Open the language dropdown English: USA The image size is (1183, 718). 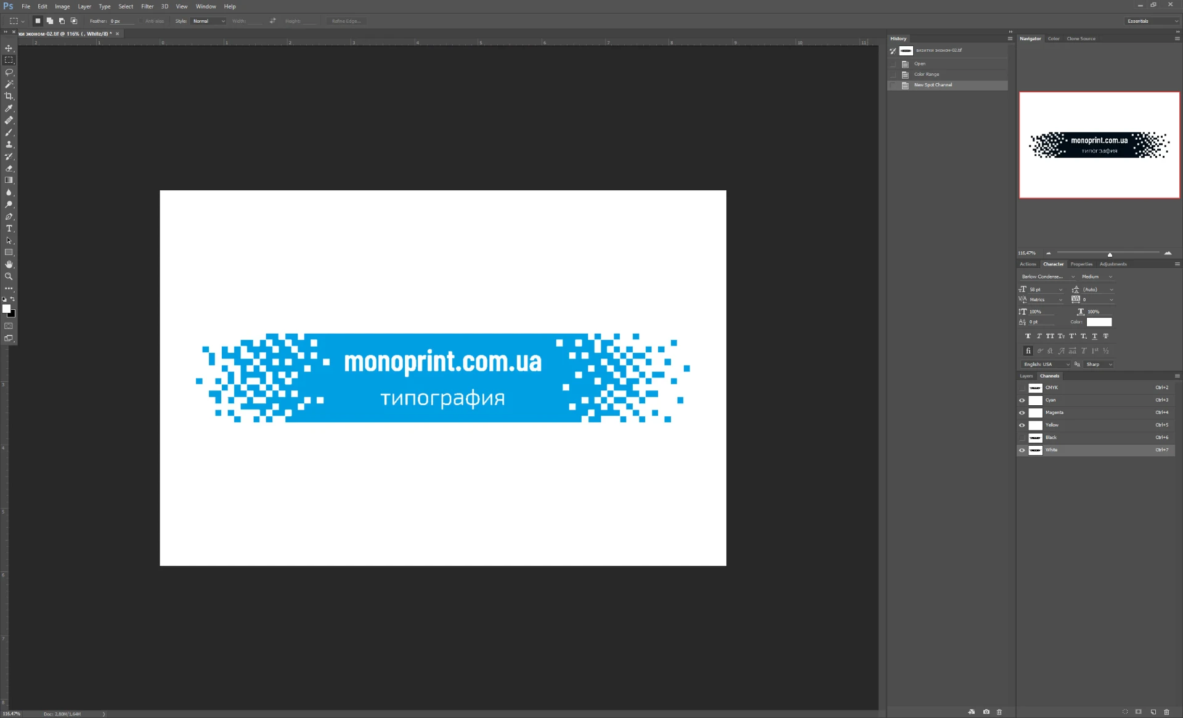pyautogui.click(x=1046, y=365)
